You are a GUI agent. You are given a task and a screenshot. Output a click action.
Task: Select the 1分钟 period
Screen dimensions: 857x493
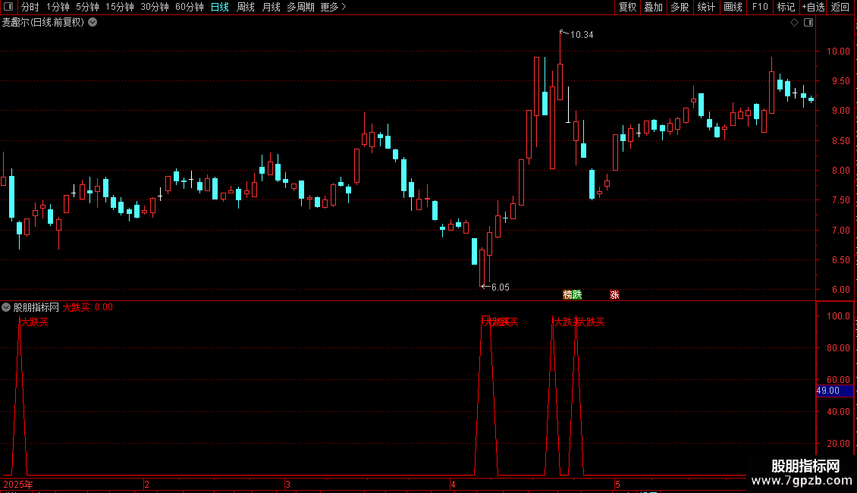[x=58, y=7]
